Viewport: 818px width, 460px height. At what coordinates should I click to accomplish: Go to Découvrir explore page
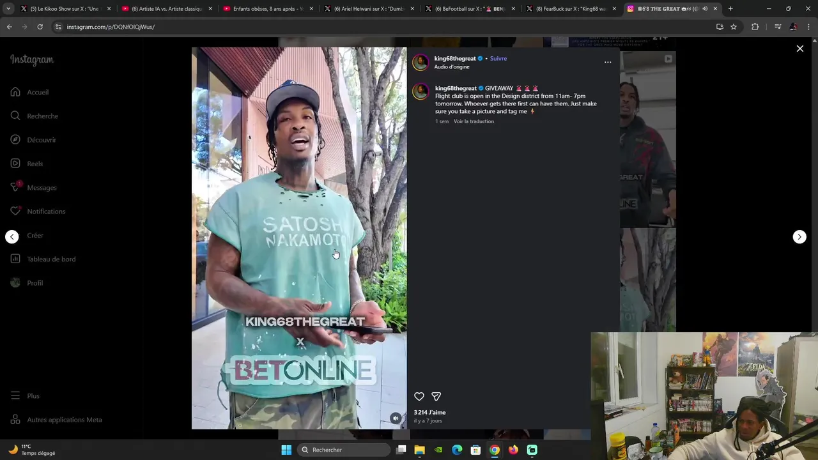33,140
